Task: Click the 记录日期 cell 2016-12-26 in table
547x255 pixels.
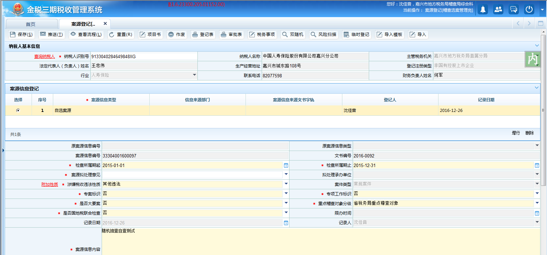Action: click(489, 111)
